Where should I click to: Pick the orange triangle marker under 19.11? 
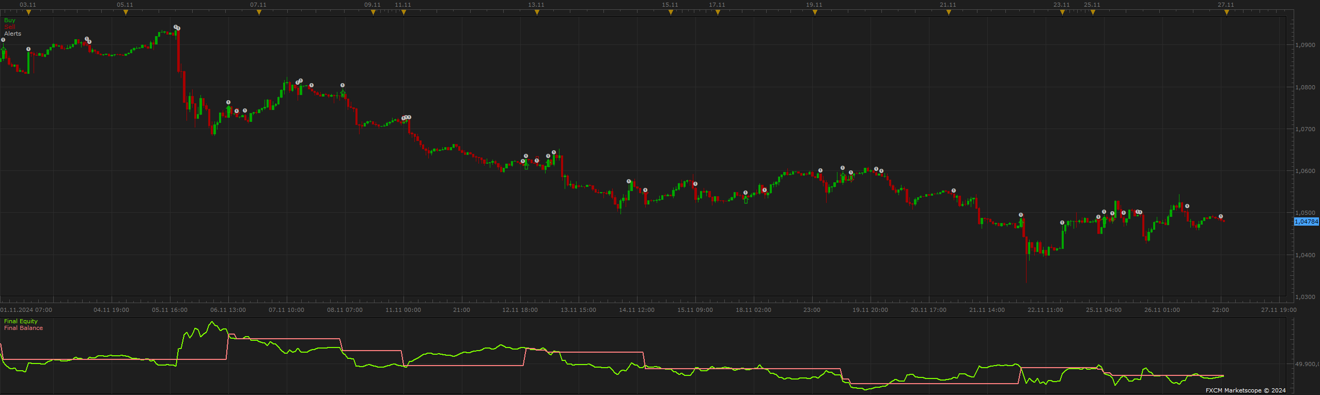click(815, 12)
